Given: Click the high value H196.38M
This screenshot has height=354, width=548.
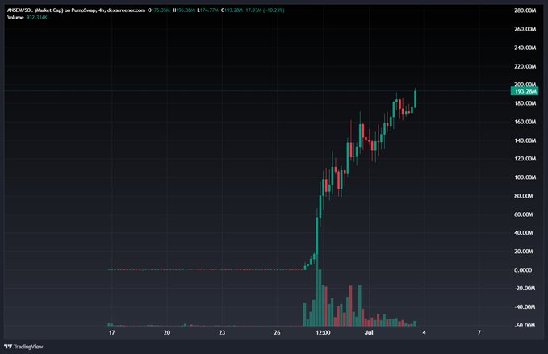Looking at the screenshot, I should coord(183,10).
